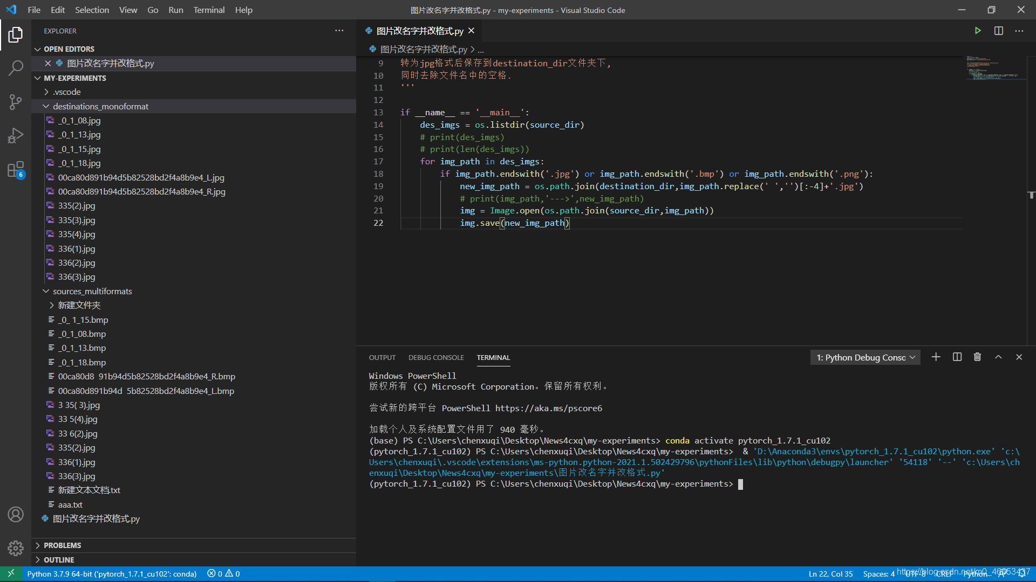Image resolution: width=1036 pixels, height=582 pixels.
Task: Click Ln 22, Col 35 status item
Action: pos(830,574)
